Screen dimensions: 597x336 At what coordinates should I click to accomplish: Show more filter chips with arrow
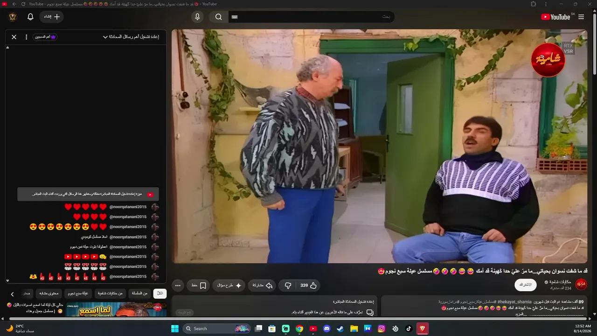(x=13, y=294)
